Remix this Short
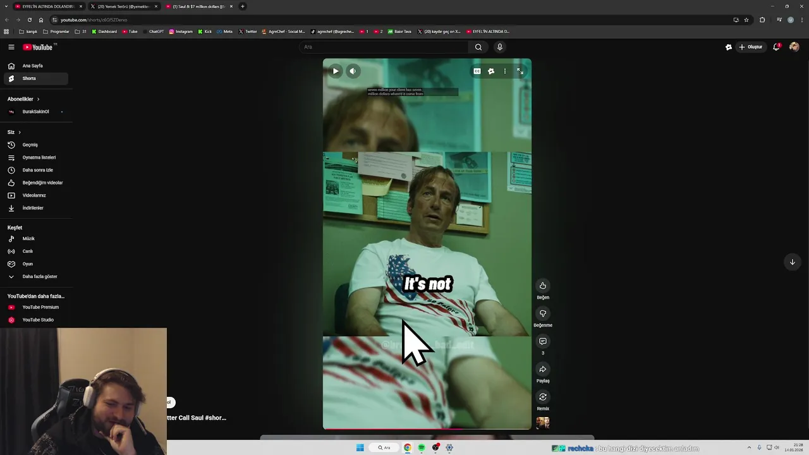Viewport: 809px width, 455px height. (543, 397)
